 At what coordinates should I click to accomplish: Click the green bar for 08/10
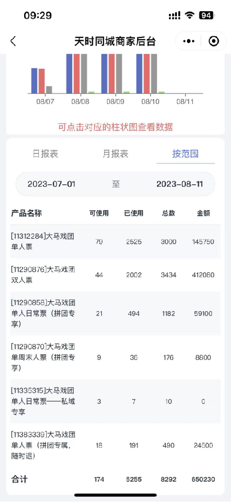coord(162,92)
